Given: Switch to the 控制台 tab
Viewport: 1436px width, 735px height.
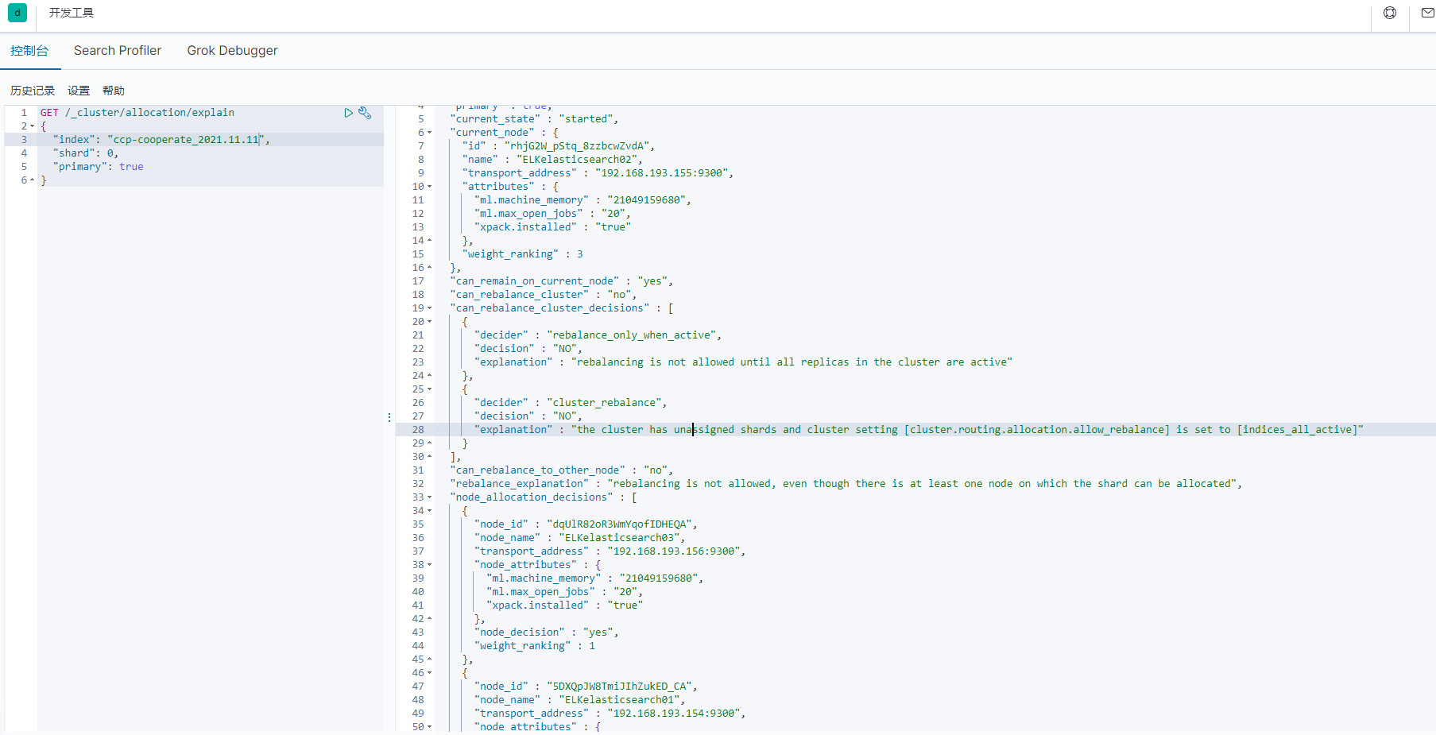Looking at the screenshot, I should (x=29, y=51).
